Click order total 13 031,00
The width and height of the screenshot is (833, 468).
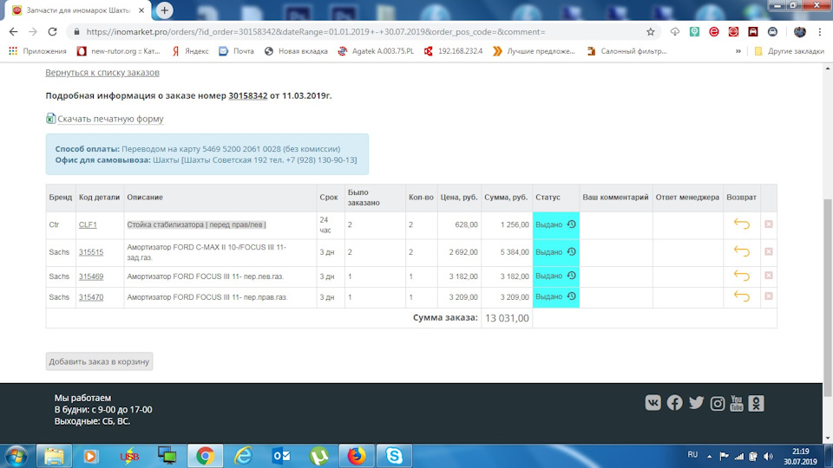(x=507, y=318)
